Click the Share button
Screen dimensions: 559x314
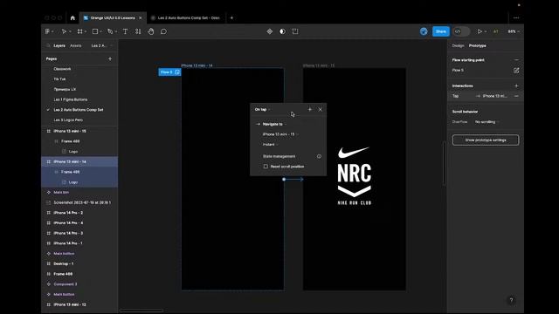click(x=440, y=31)
